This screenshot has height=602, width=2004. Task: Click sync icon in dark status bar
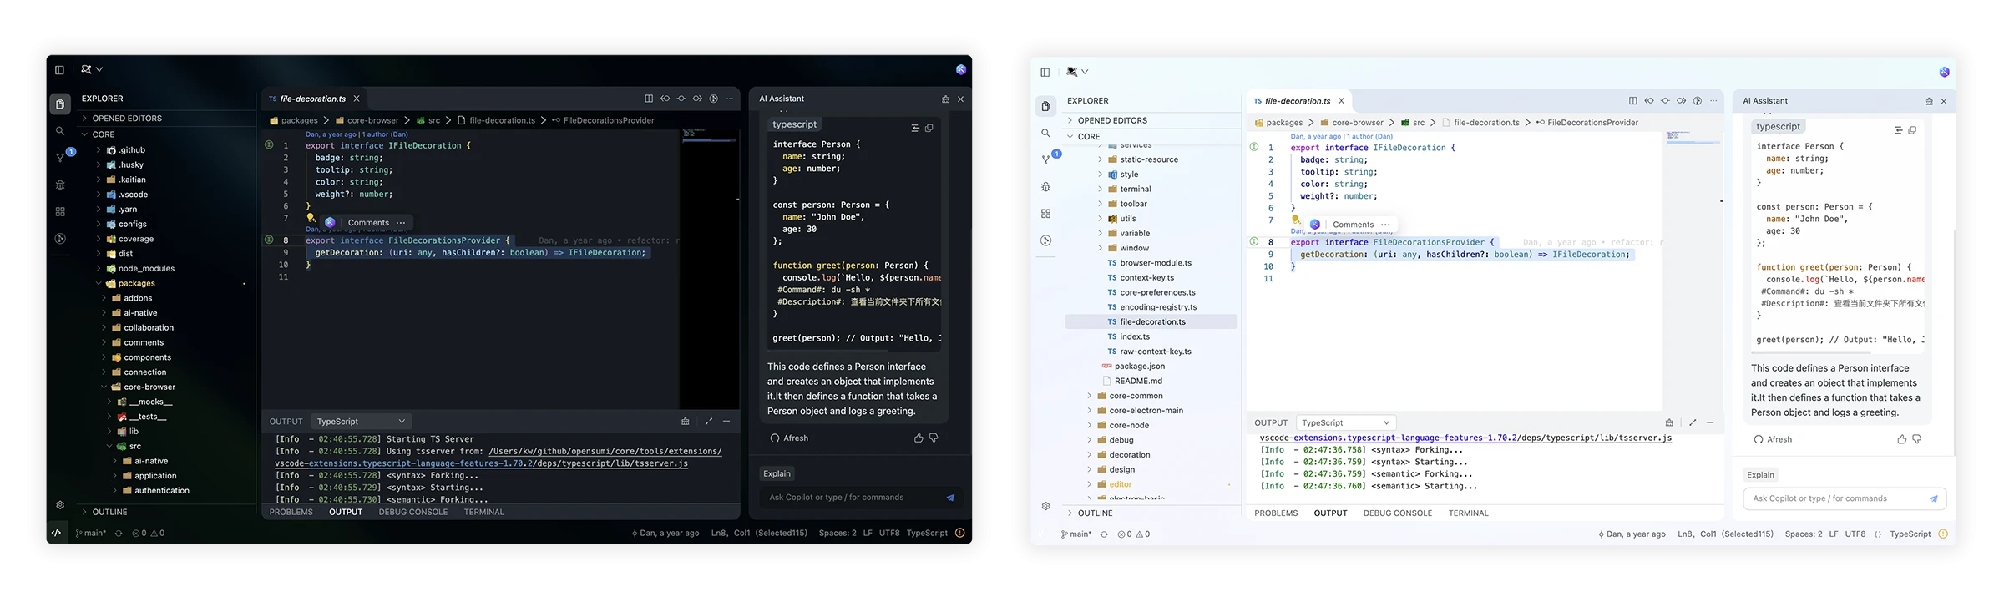pos(119,533)
